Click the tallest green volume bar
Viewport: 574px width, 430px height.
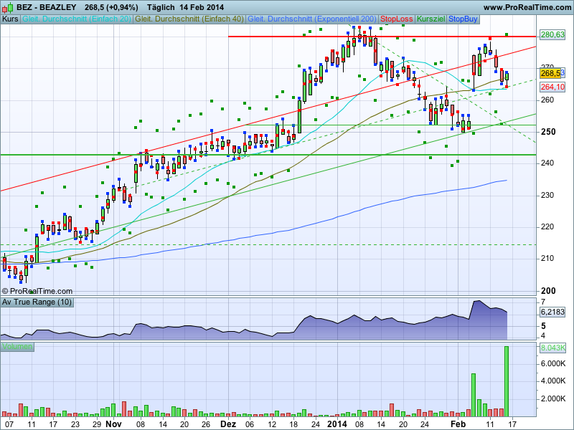507,381
